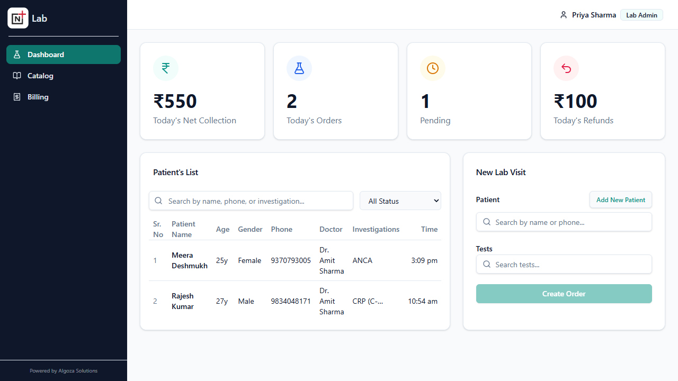Click the Search tests input field

click(564, 264)
